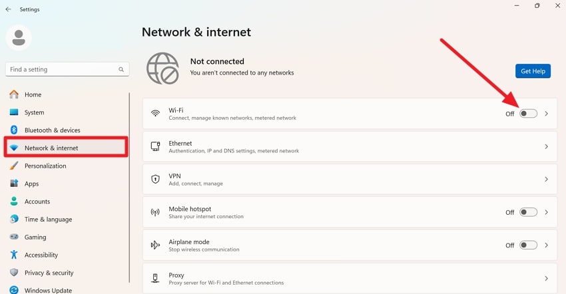Image resolution: width=566 pixels, height=294 pixels.
Task: Click the search magnifier icon
Action: pos(121,69)
